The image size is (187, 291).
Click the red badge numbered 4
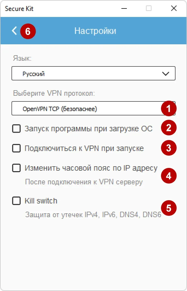(x=169, y=176)
